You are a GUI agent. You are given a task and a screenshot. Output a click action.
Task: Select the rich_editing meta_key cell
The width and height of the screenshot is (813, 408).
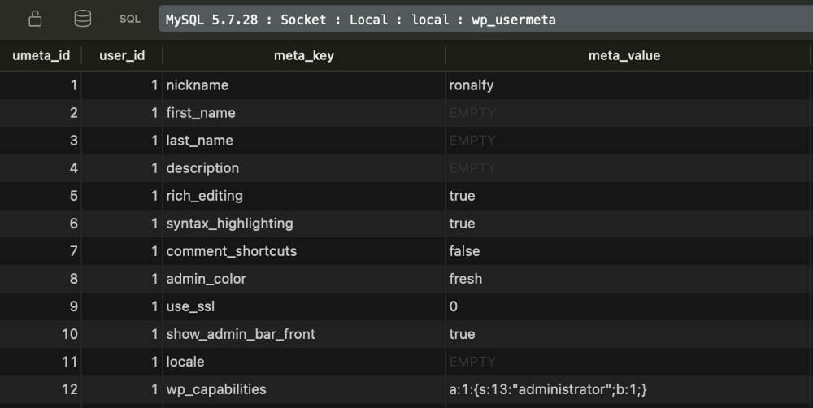(x=304, y=195)
